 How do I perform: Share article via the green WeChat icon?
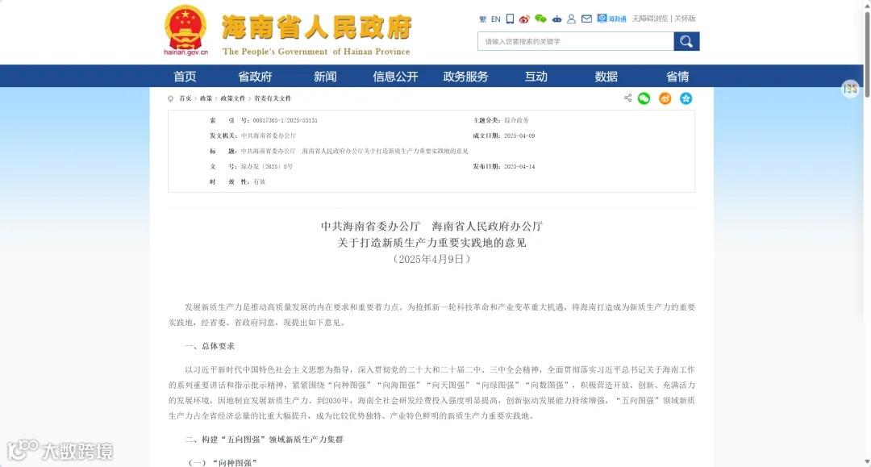(x=643, y=98)
